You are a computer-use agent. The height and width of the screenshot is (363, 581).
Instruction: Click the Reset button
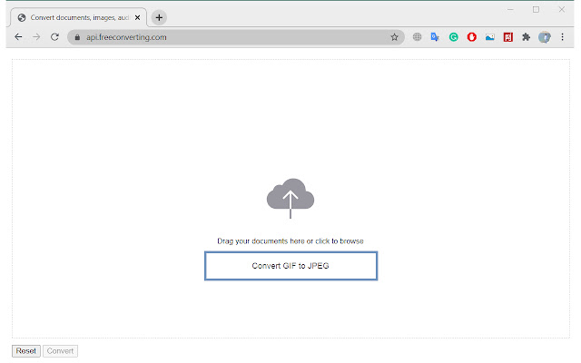pyautogui.click(x=26, y=351)
